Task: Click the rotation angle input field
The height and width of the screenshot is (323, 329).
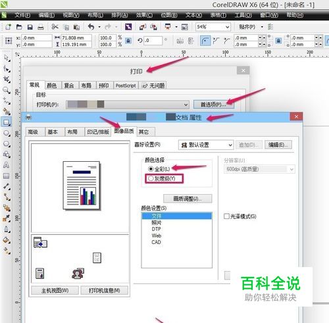Action: (x=153, y=41)
